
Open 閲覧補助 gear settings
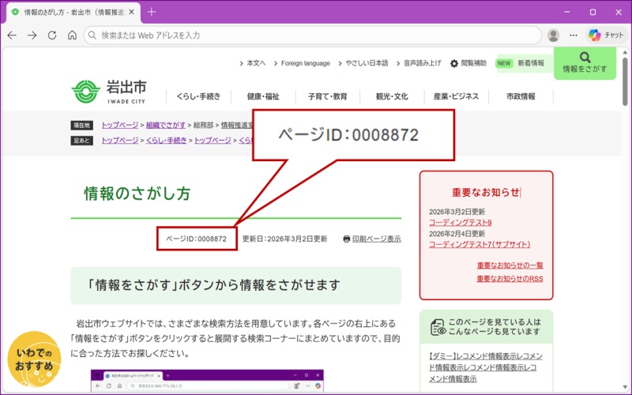click(x=468, y=63)
